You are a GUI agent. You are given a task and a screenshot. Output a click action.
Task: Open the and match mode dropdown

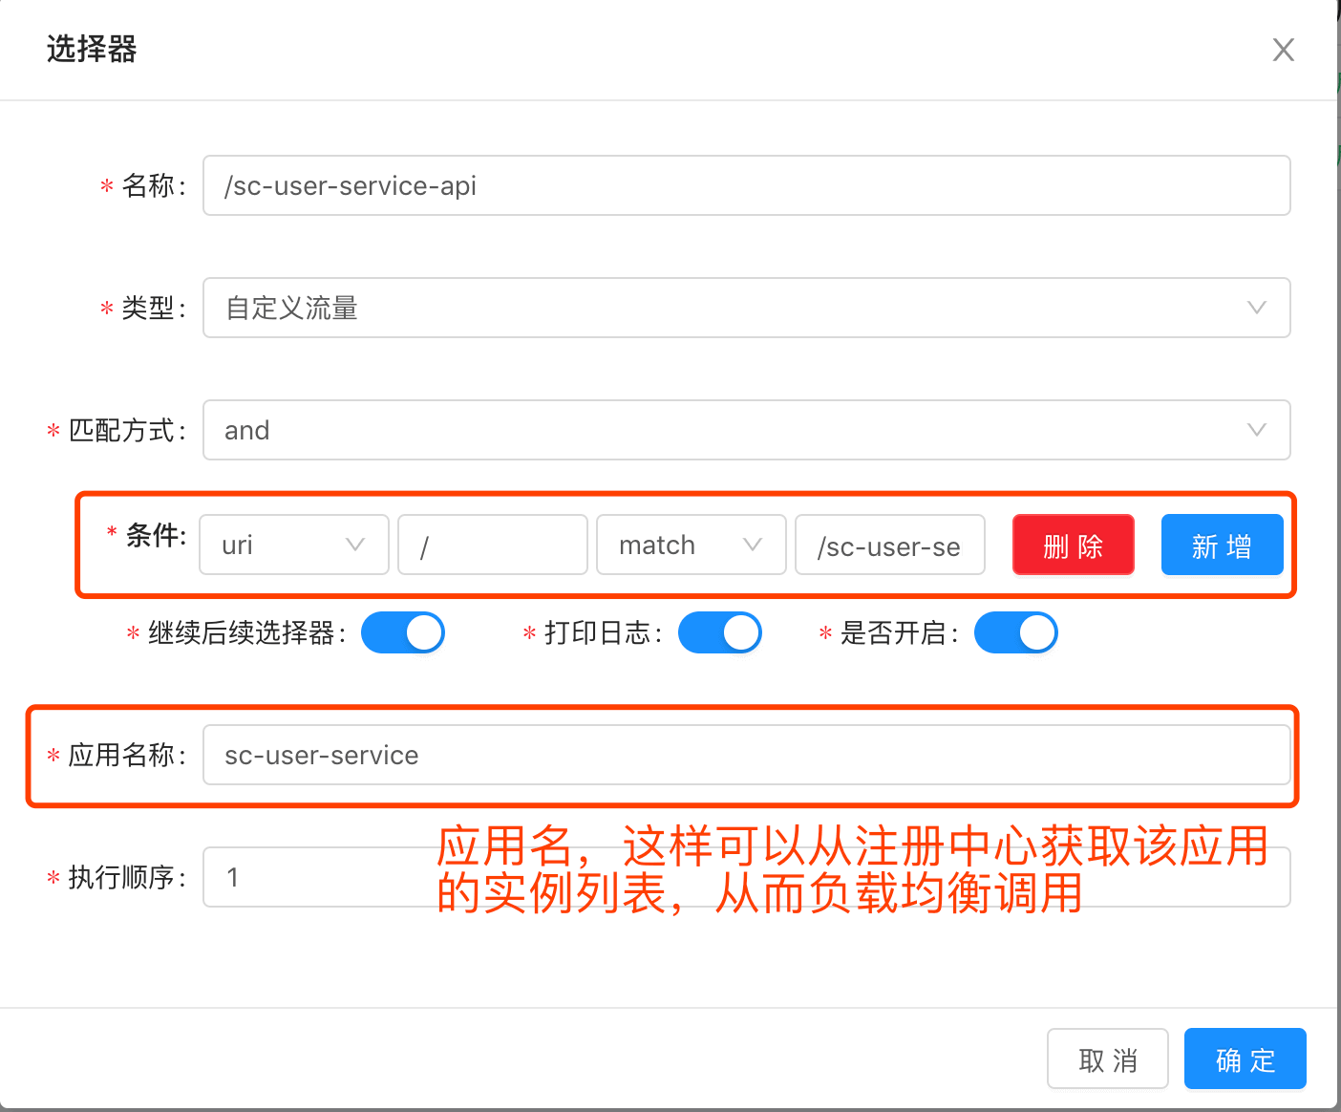(x=745, y=430)
